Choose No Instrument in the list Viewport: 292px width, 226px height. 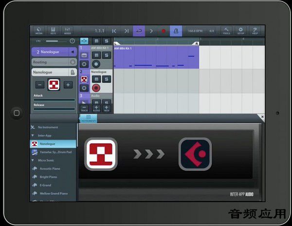pos(53,127)
